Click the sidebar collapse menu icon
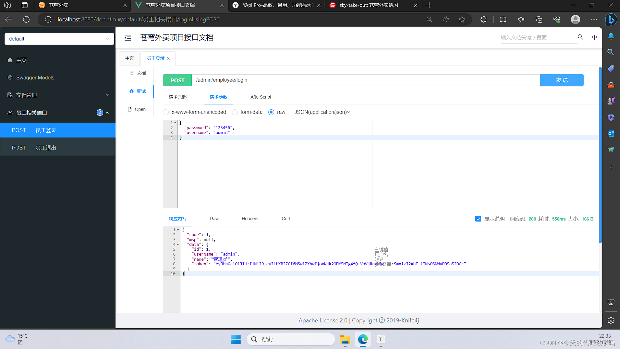Image resolution: width=620 pixels, height=349 pixels. tap(128, 38)
